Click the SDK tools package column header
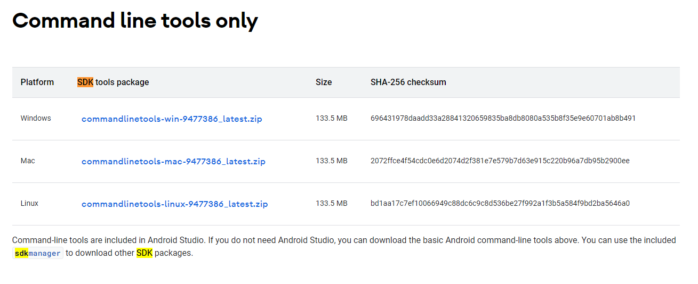The height and width of the screenshot is (284, 698). pyautogui.click(x=113, y=82)
